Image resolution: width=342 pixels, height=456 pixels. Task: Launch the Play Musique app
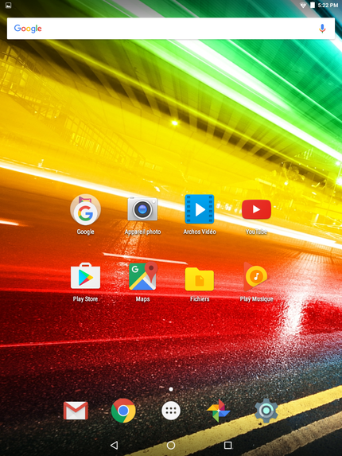(x=256, y=277)
